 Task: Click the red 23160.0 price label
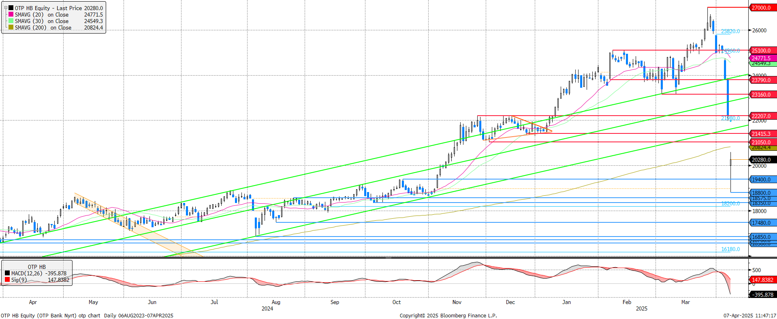click(762, 95)
